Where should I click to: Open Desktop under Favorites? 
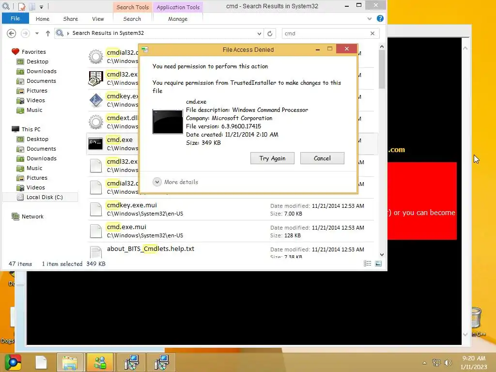37,62
